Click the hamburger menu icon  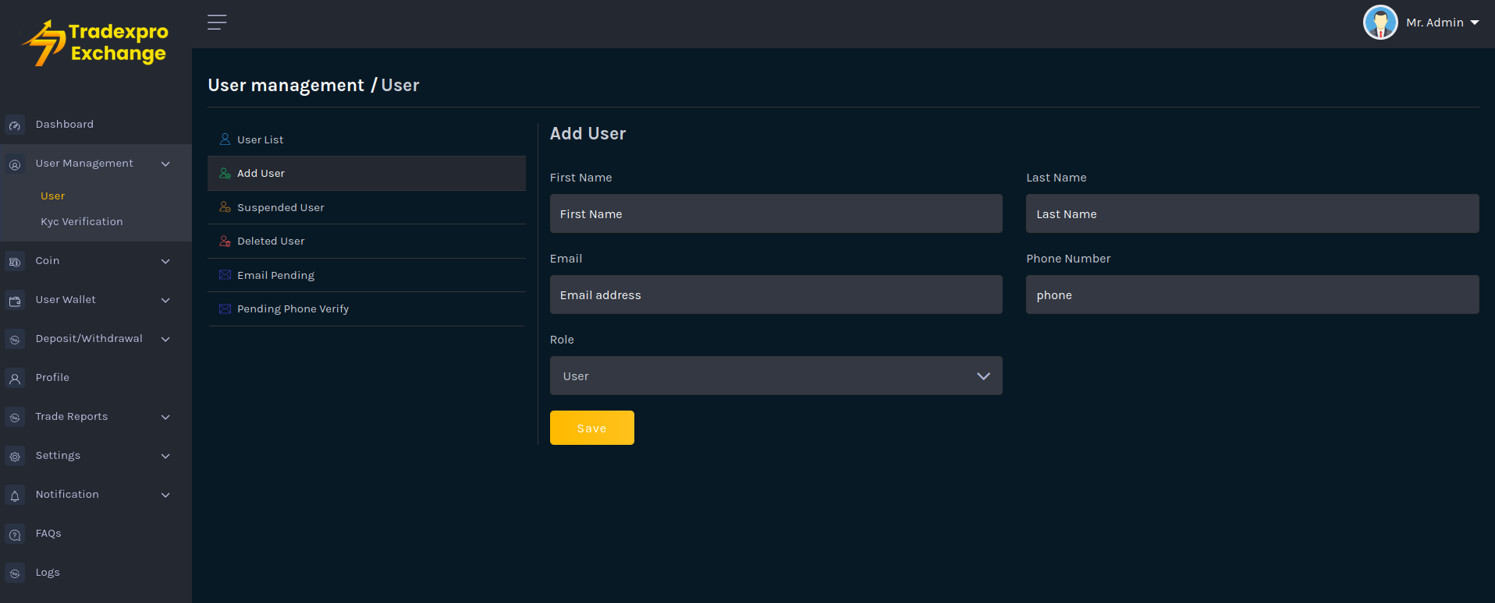pos(217,23)
